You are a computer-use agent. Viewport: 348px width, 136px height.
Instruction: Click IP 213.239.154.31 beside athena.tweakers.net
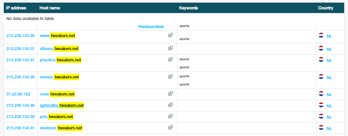pyautogui.click(x=20, y=49)
